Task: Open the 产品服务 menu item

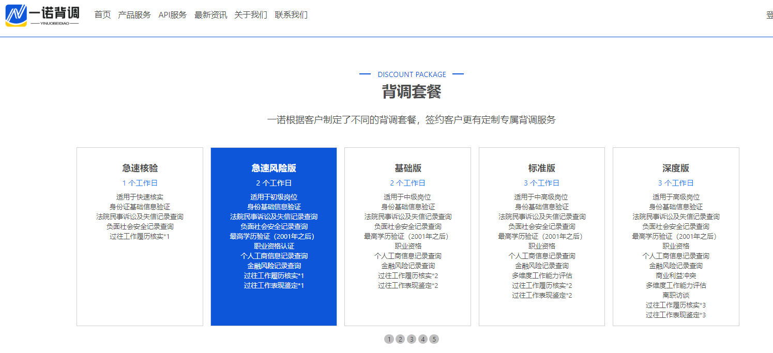Action: (134, 15)
